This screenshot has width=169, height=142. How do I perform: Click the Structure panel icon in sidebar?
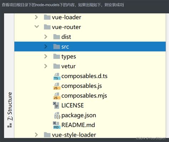(10, 125)
